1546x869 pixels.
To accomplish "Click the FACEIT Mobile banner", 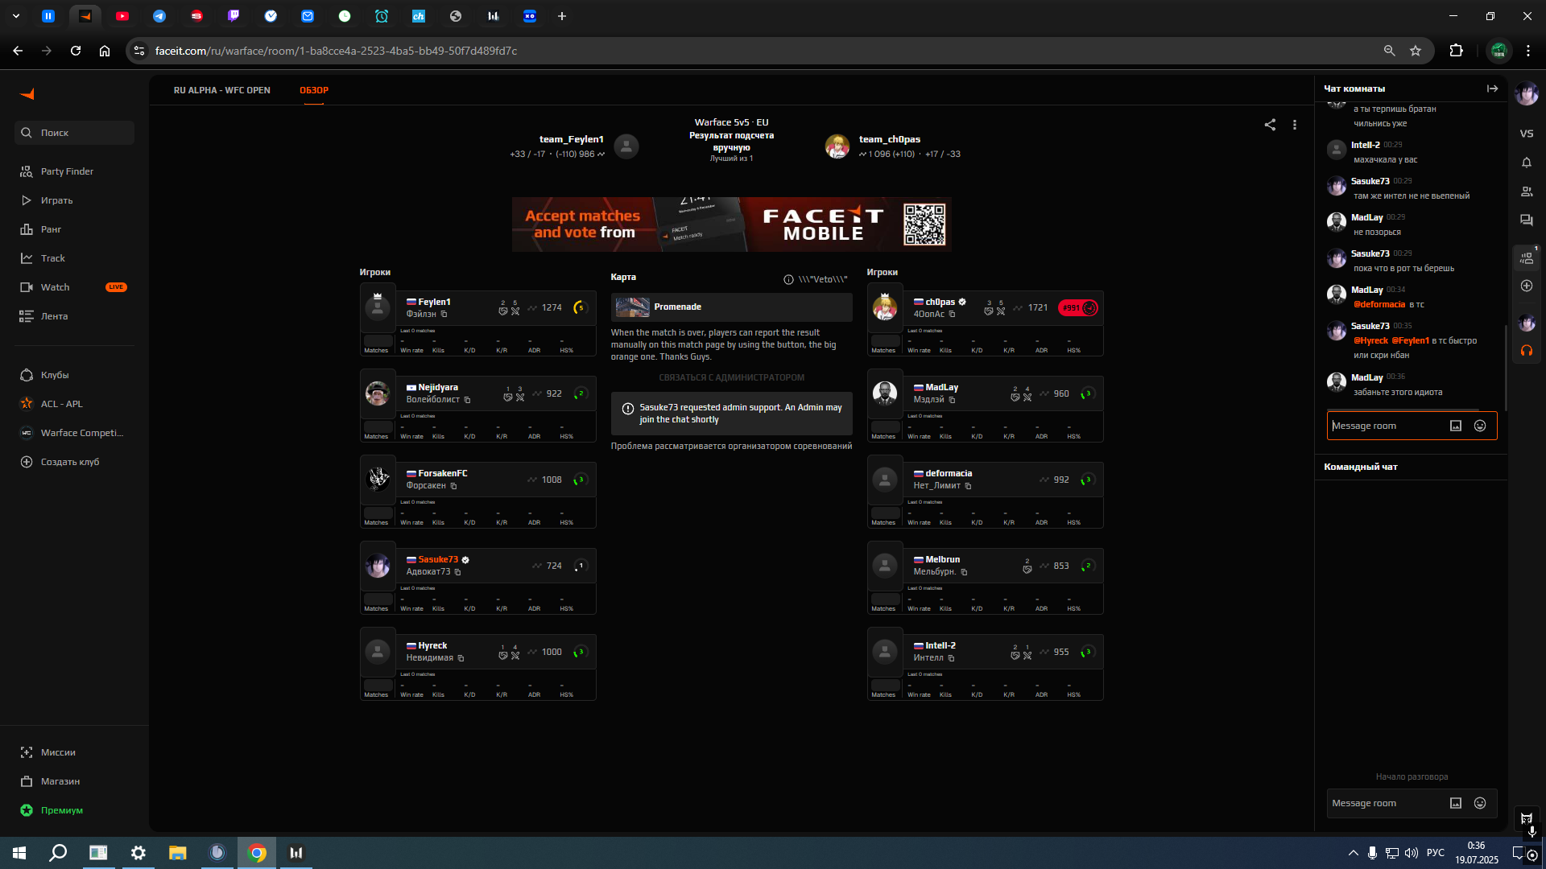I will pyautogui.click(x=731, y=224).
